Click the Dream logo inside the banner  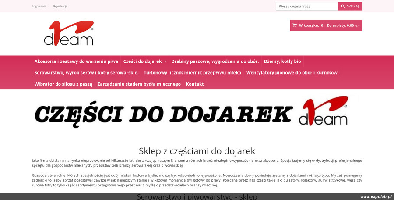[x=324, y=111]
